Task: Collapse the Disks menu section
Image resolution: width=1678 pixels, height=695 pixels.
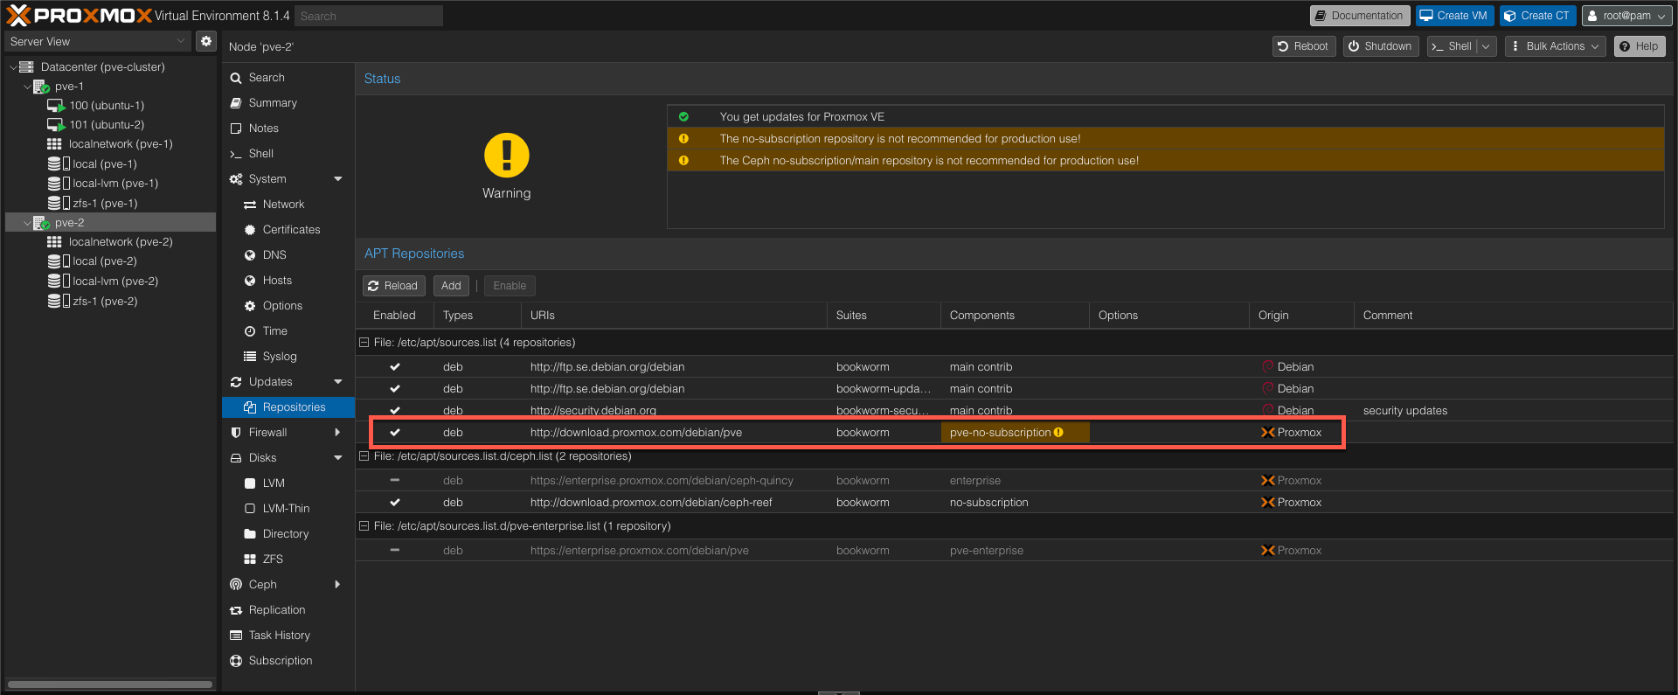Action: click(338, 458)
